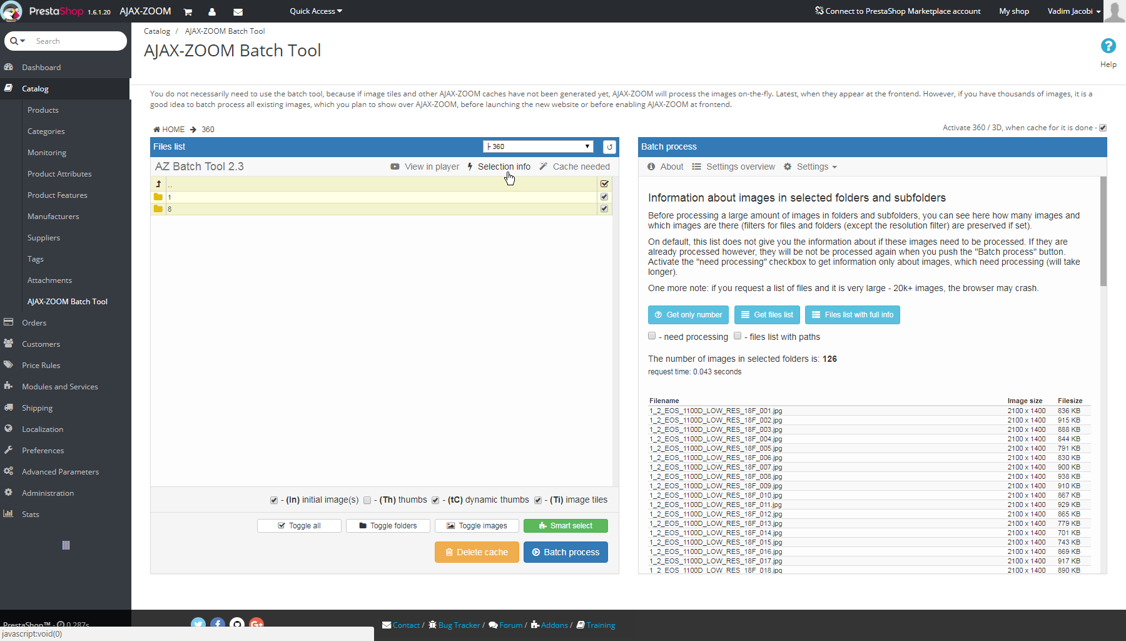The width and height of the screenshot is (1126, 641).
Task: Click the Dashboard sidebar icon
Action: click(9, 67)
